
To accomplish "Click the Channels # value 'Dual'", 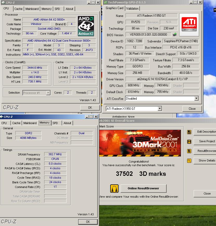I will [x=82, y=133].
